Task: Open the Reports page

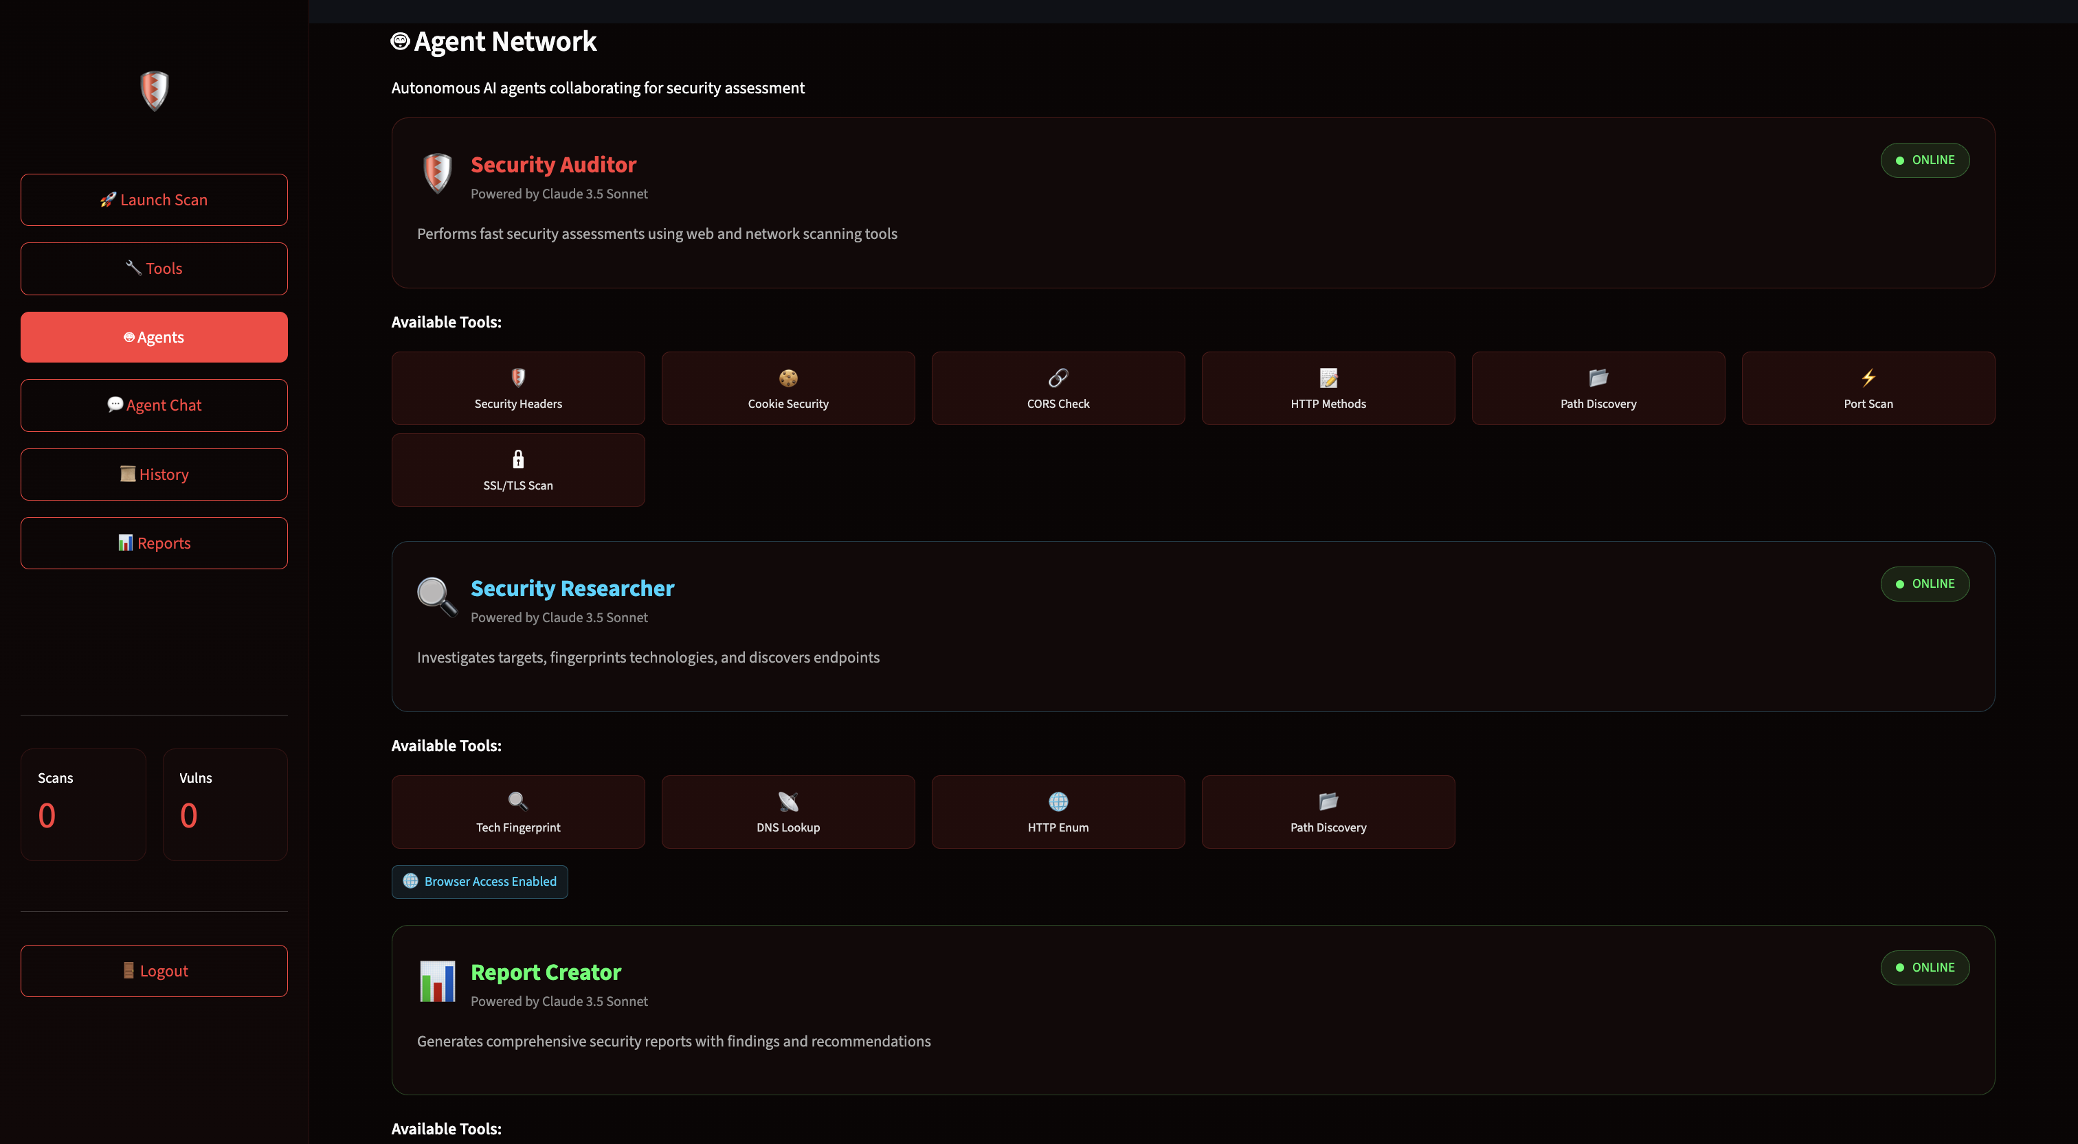Action: click(154, 543)
